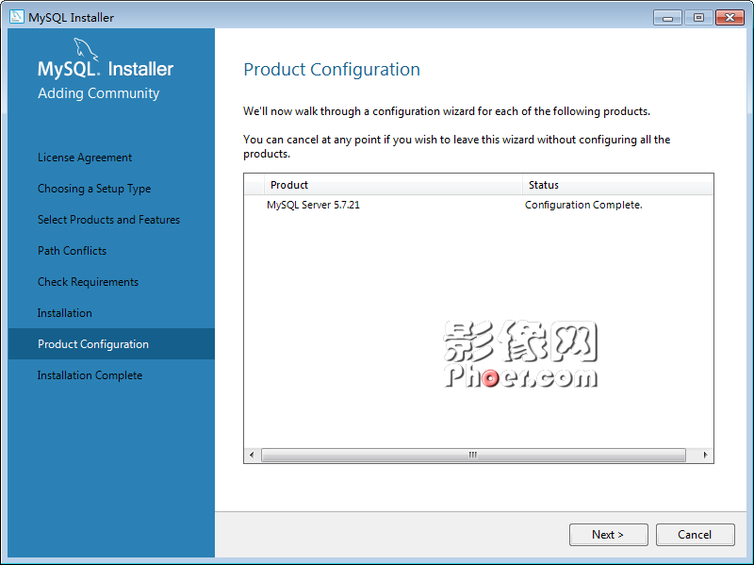Viewport: 754px width, 565px height.
Task: Select the Product Configuration sidebar step
Action: [111, 344]
